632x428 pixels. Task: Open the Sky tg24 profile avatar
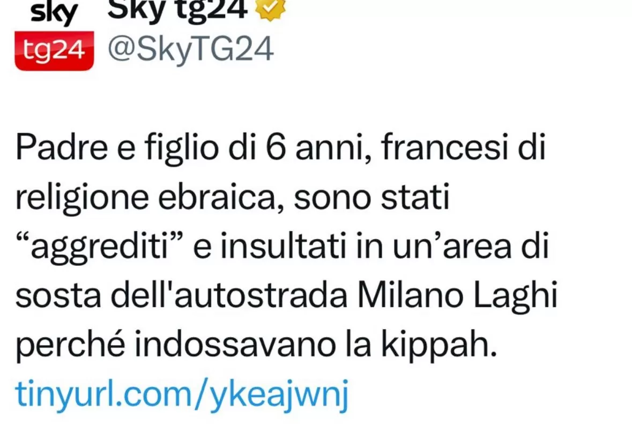(x=54, y=35)
